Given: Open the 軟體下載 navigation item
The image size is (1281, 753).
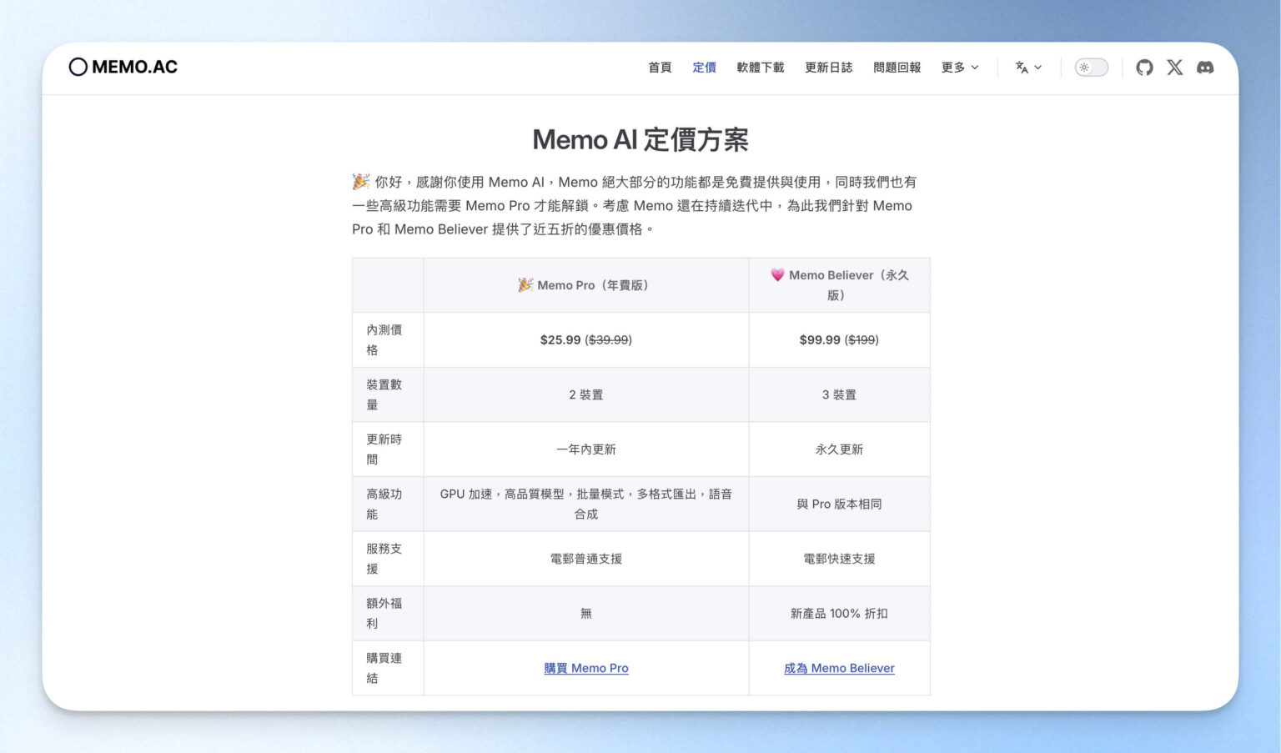Looking at the screenshot, I should click(x=761, y=68).
